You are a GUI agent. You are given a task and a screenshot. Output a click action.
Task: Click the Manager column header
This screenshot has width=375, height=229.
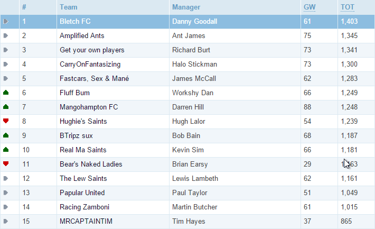tap(186, 7)
